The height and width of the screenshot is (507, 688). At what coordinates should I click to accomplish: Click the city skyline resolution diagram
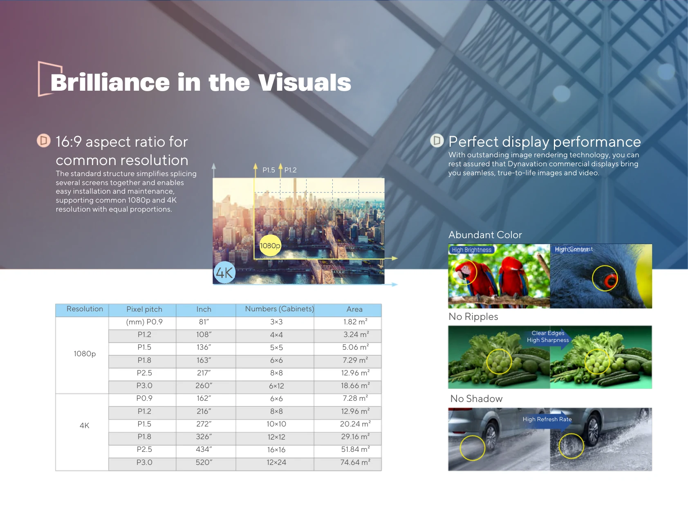pos(298,231)
